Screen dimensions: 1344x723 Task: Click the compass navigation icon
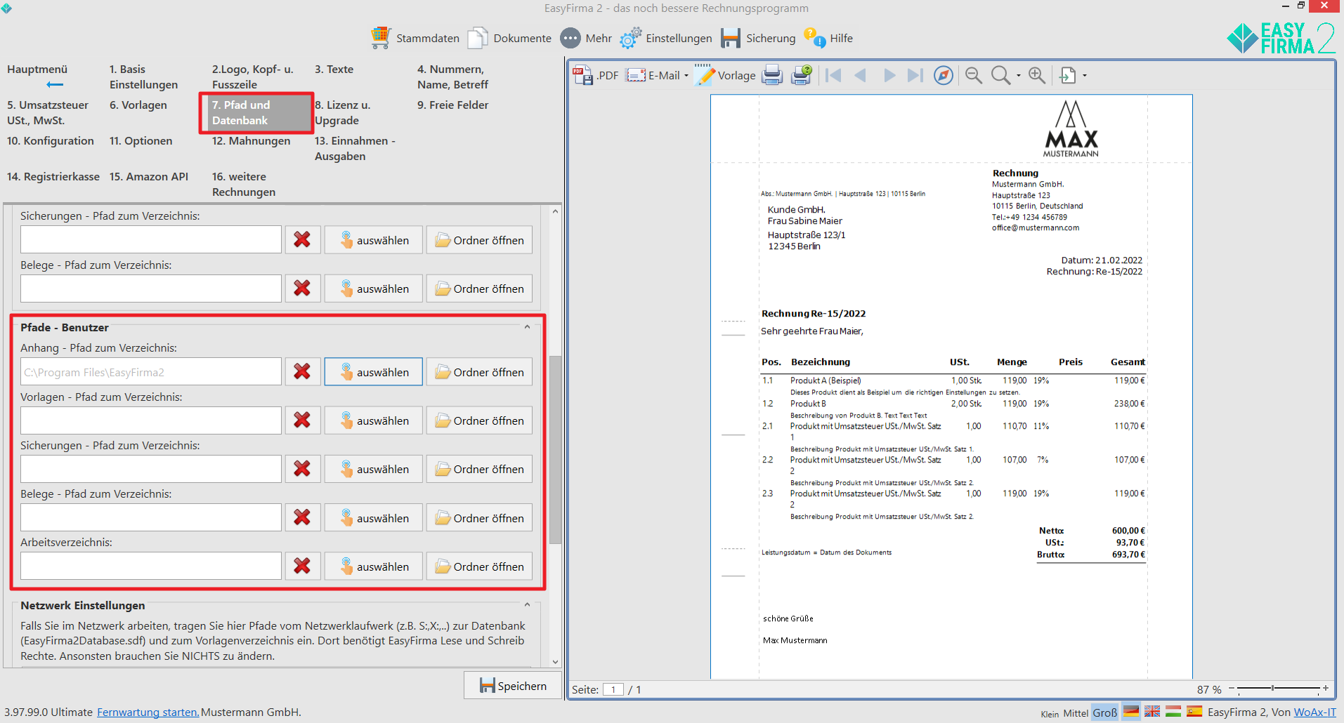point(944,75)
